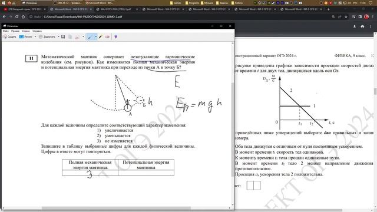Open the Справка menu in Ножницы
377x212 pixels.
click(x=37, y=31)
